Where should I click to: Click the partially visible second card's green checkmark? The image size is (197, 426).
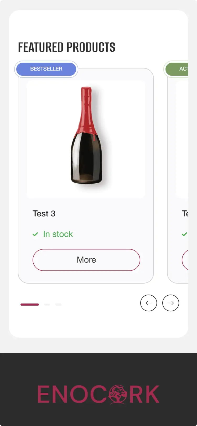click(x=184, y=234)
